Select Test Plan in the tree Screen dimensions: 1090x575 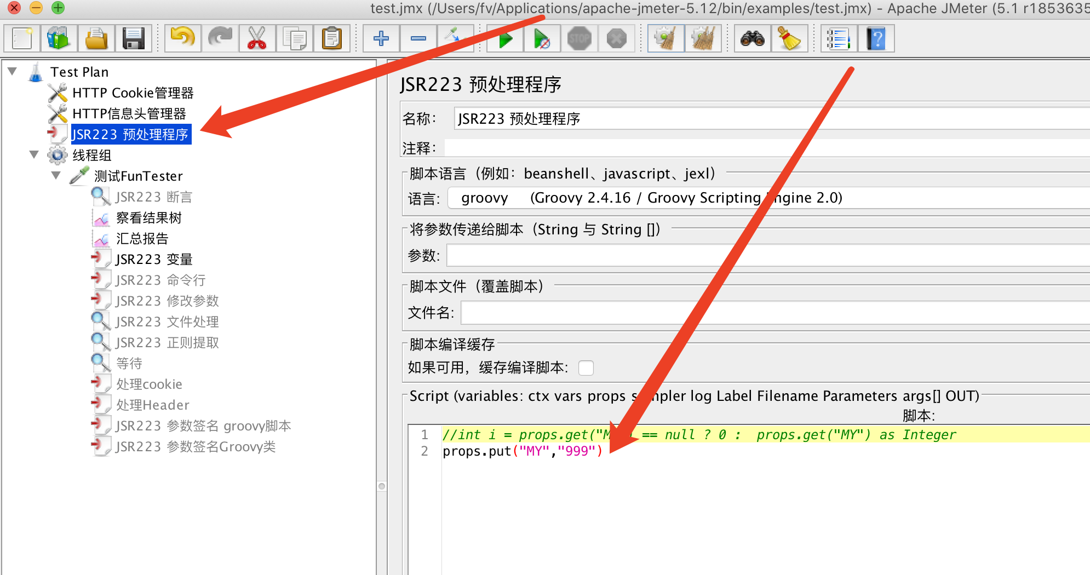pos(79,72)
